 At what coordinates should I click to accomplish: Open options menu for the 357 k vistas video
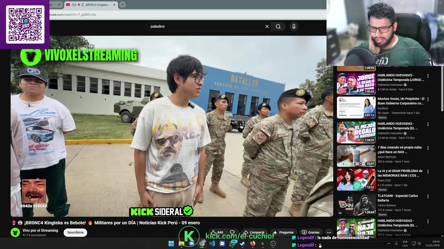428,221
